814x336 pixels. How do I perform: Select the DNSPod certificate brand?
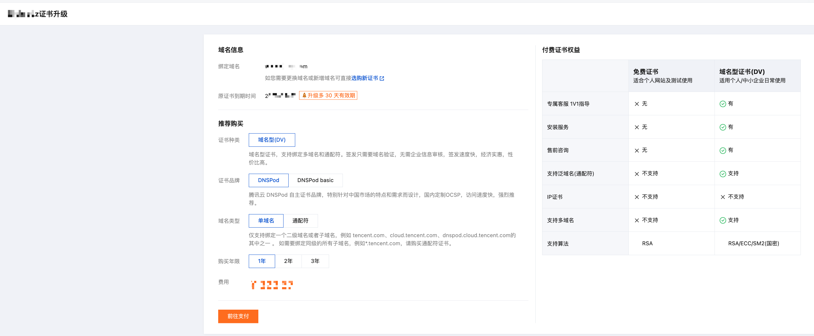268,180
